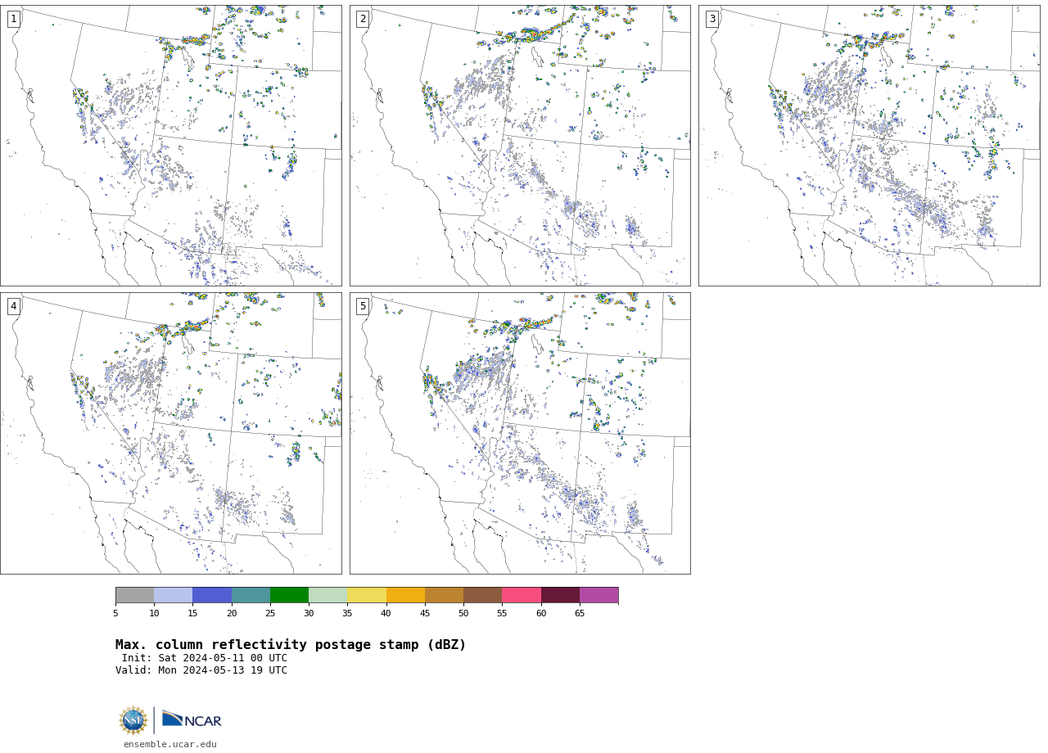1048x753 pixels.
Task: Click the colorbar tick label 50
Action: coord(463,613)
